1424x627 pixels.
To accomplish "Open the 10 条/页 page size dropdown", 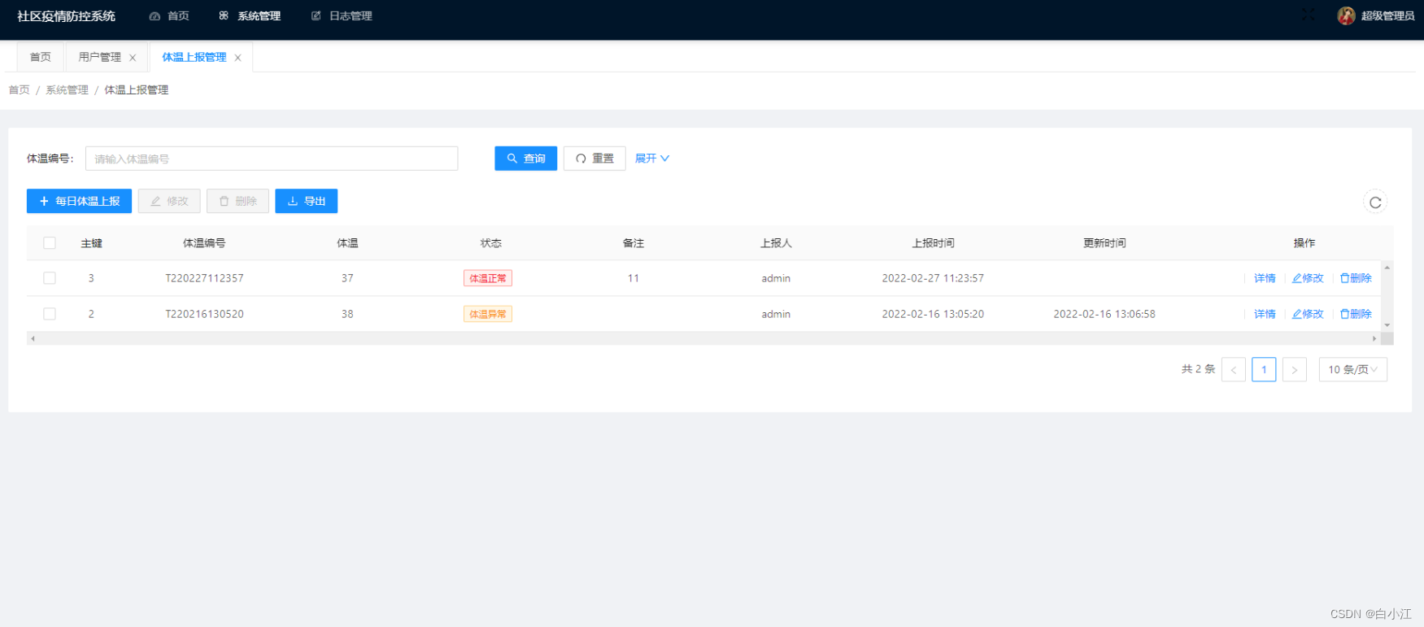I will tap(1352, 370).
